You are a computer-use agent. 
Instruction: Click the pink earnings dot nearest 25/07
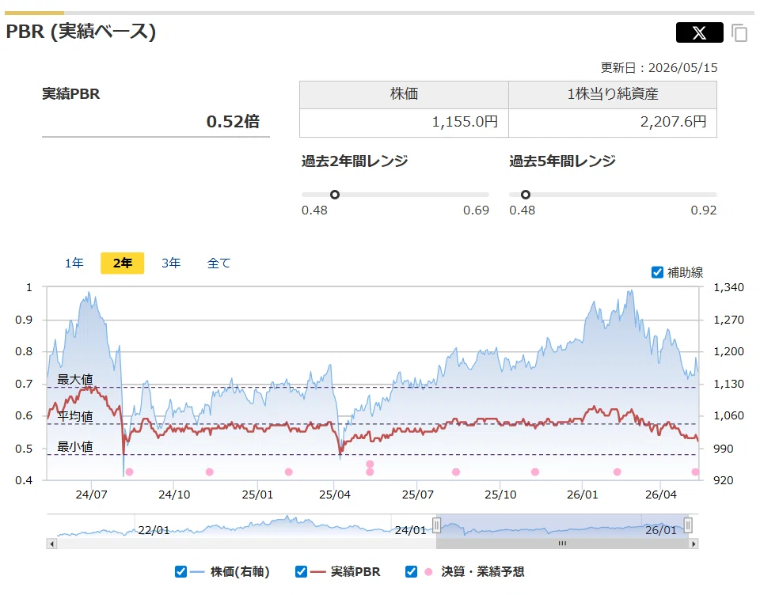pos(456,472)
